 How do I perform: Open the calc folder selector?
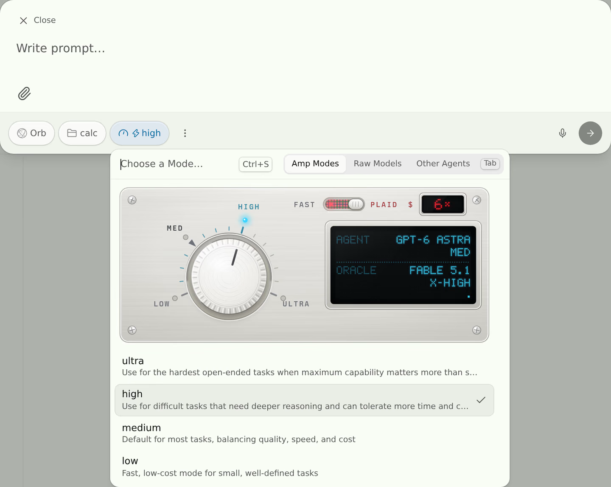pos(82,133)
